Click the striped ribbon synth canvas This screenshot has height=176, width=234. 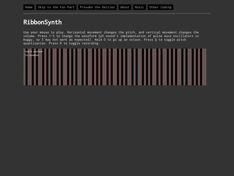[x=115, y=67]
